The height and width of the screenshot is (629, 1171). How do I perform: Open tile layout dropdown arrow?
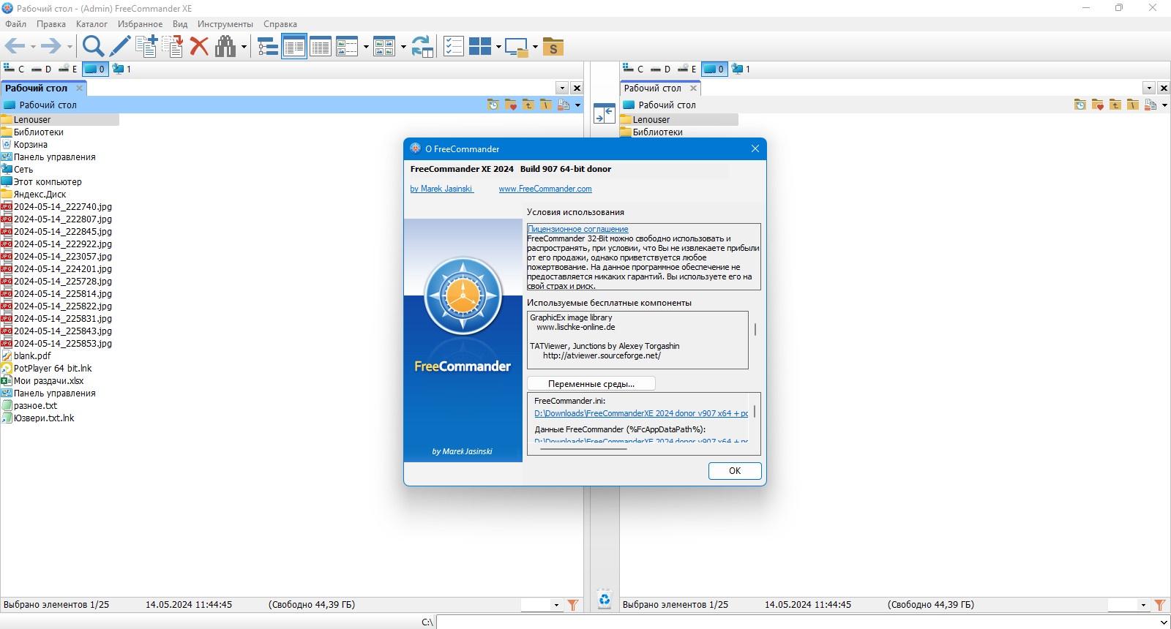498,48
